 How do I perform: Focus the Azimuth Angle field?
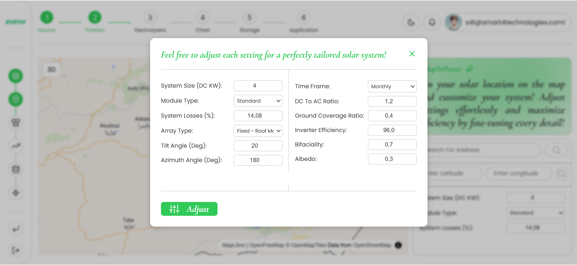[258, 160]
